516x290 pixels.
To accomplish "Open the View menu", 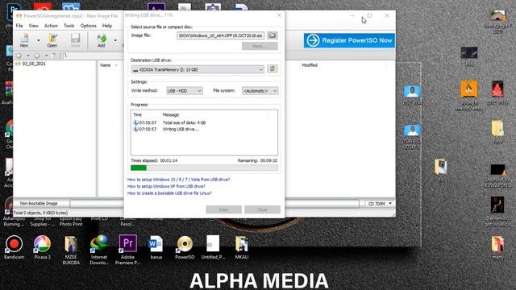I will tap(34, 26).
